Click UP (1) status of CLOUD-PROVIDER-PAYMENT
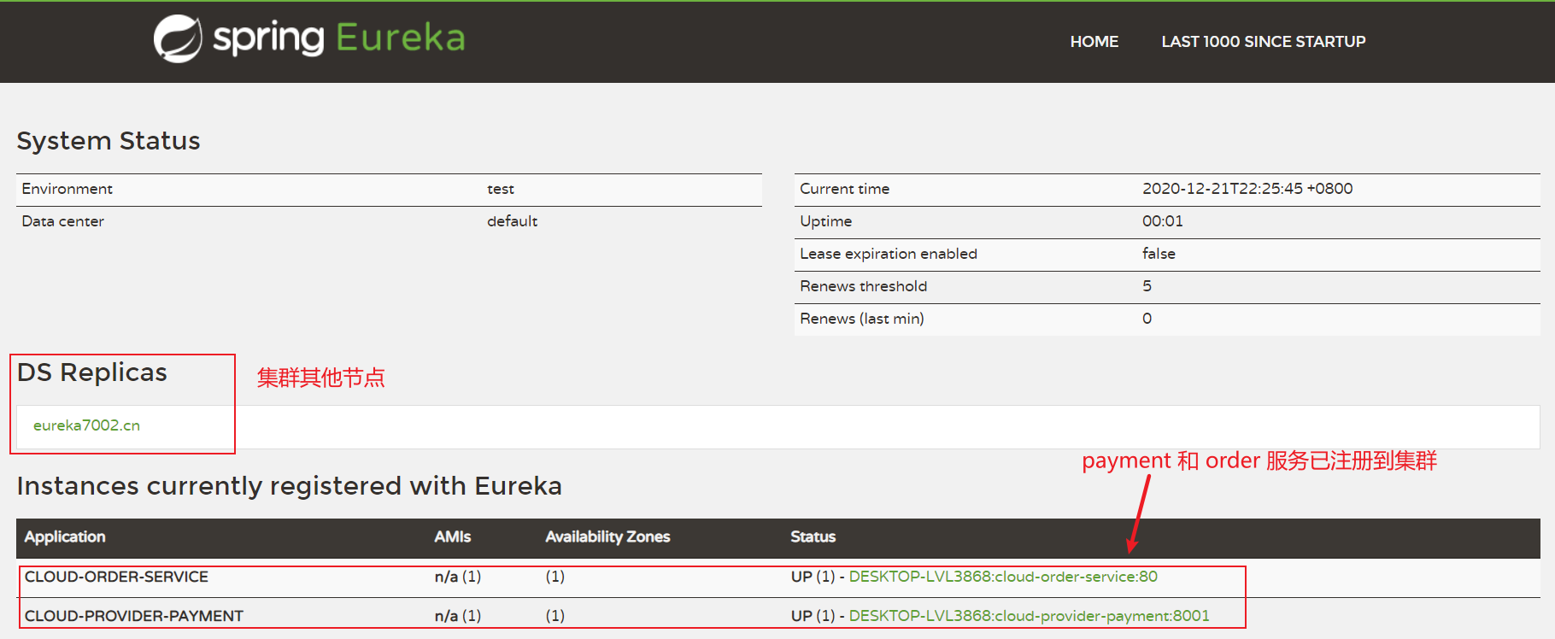This screenshot has height=639, width=1555. tap(813, 616)
